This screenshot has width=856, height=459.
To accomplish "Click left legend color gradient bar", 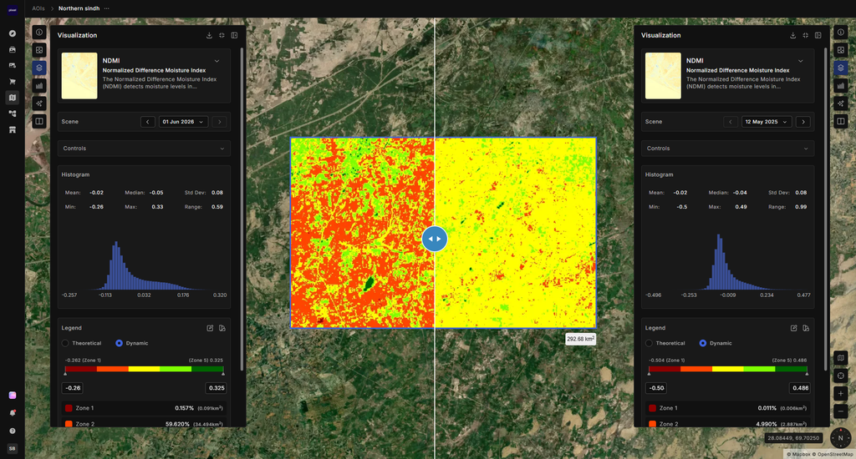I will click(x=144, y=369).
